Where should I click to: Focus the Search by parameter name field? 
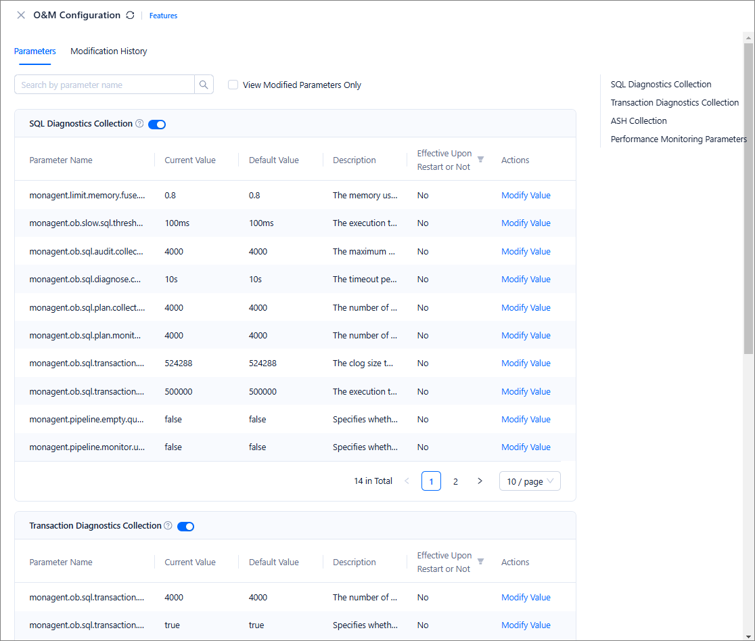point(105,85)
